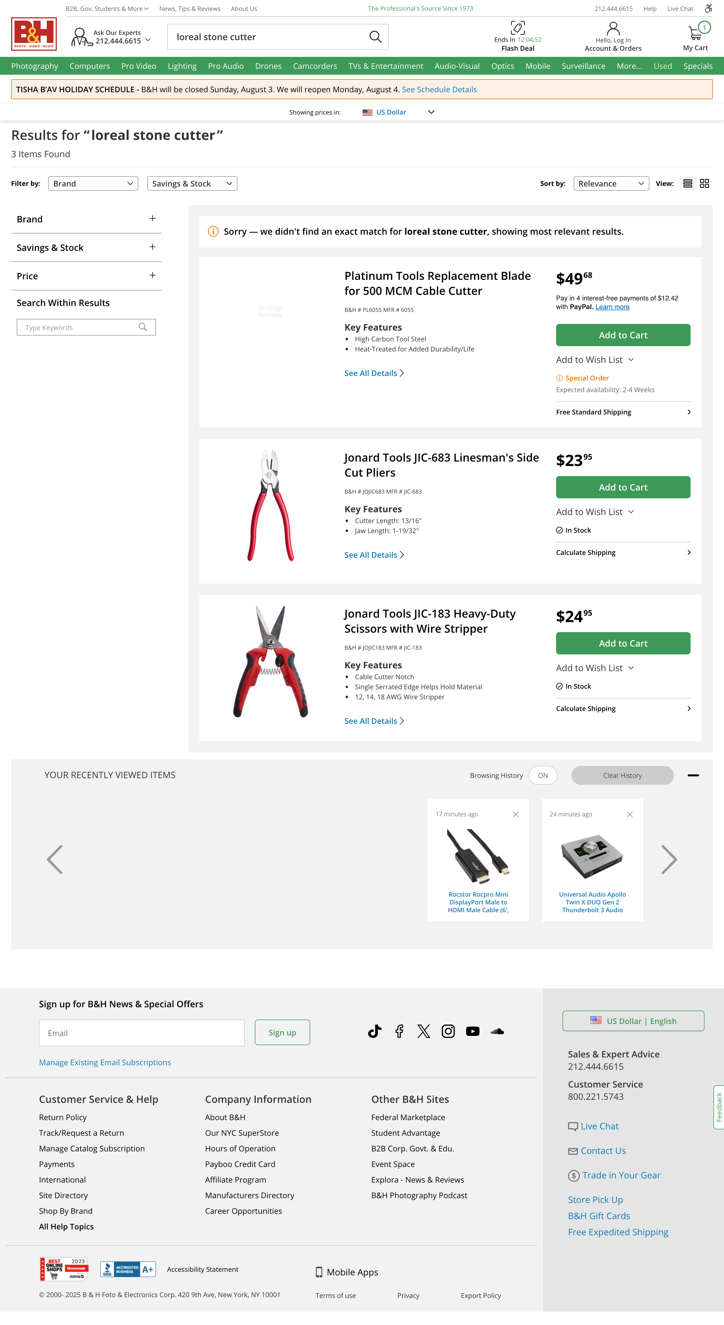Toggle Browsing History ON switch
724x1325 pixels.
(543, 775)
